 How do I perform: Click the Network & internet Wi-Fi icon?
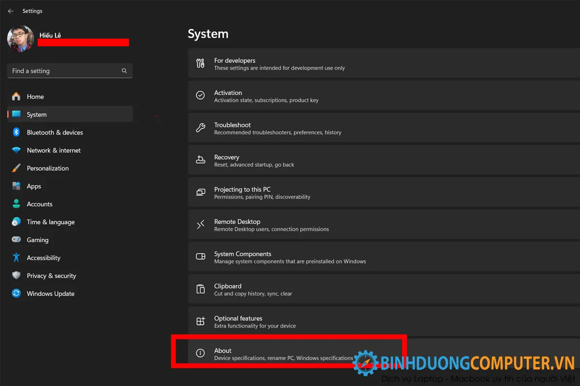(x=16, y=151)
